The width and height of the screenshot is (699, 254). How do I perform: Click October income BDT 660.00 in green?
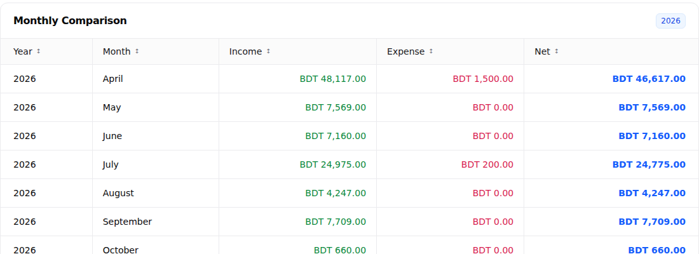point(340,250)
